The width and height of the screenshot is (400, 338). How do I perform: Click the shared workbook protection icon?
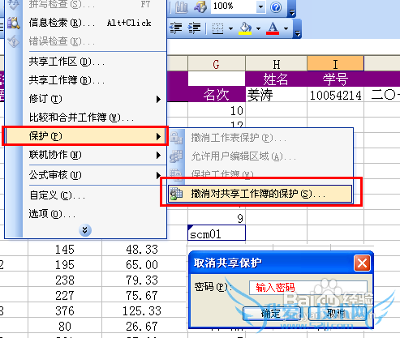pos(176,194)
